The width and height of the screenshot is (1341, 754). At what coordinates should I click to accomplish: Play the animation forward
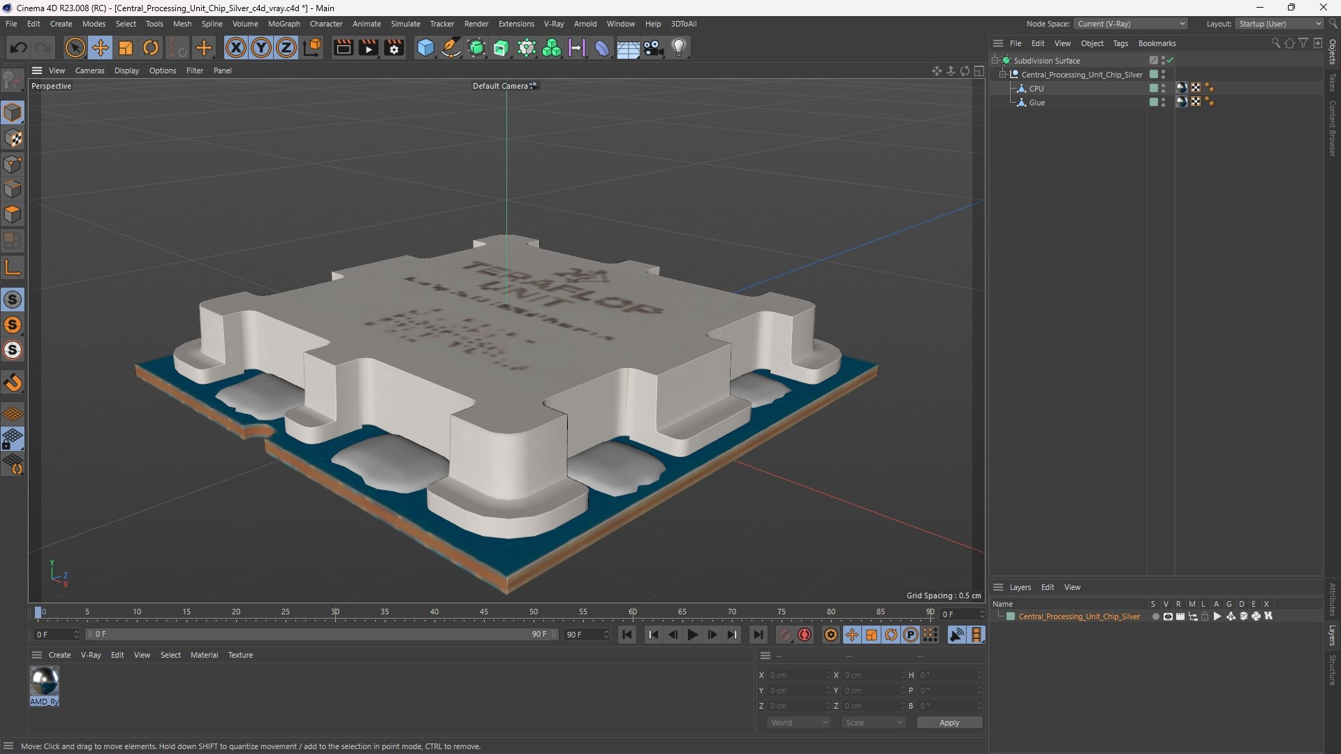point(692,635)
